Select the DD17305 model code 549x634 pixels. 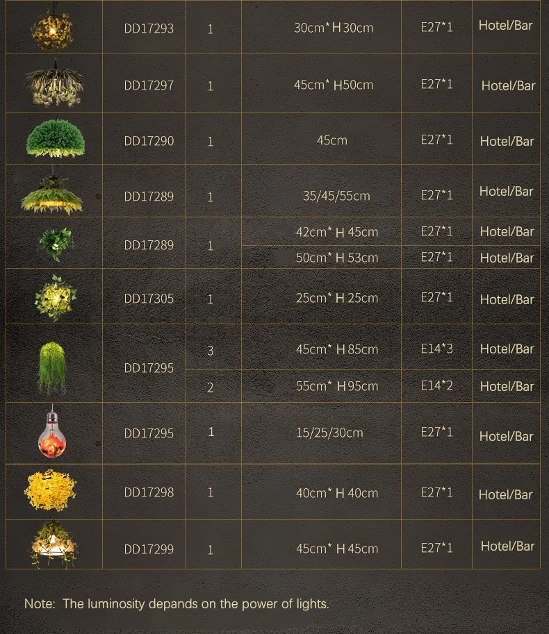(149, 299)
